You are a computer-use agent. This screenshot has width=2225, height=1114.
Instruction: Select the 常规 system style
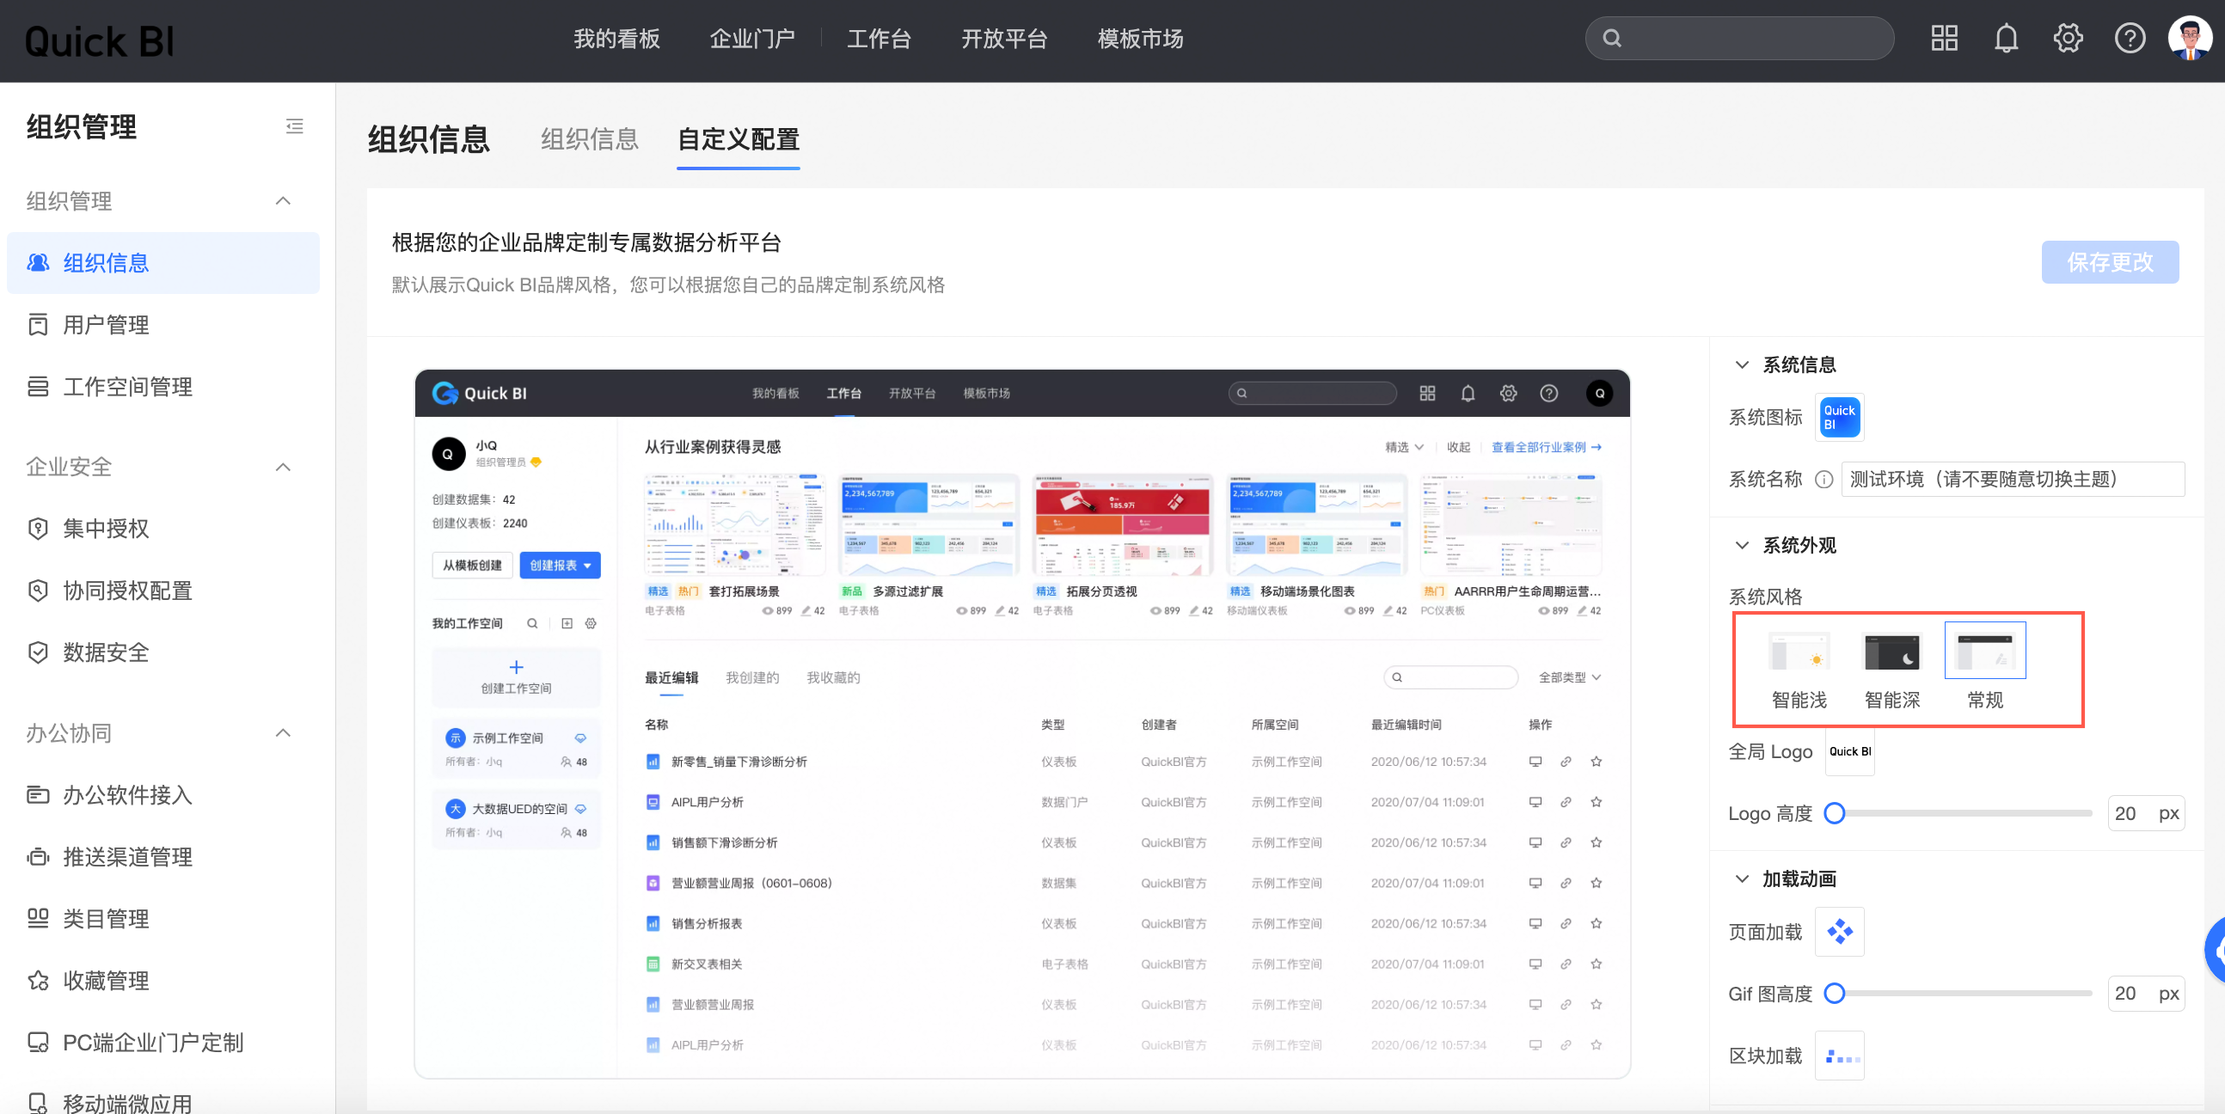click(1984, 652)
